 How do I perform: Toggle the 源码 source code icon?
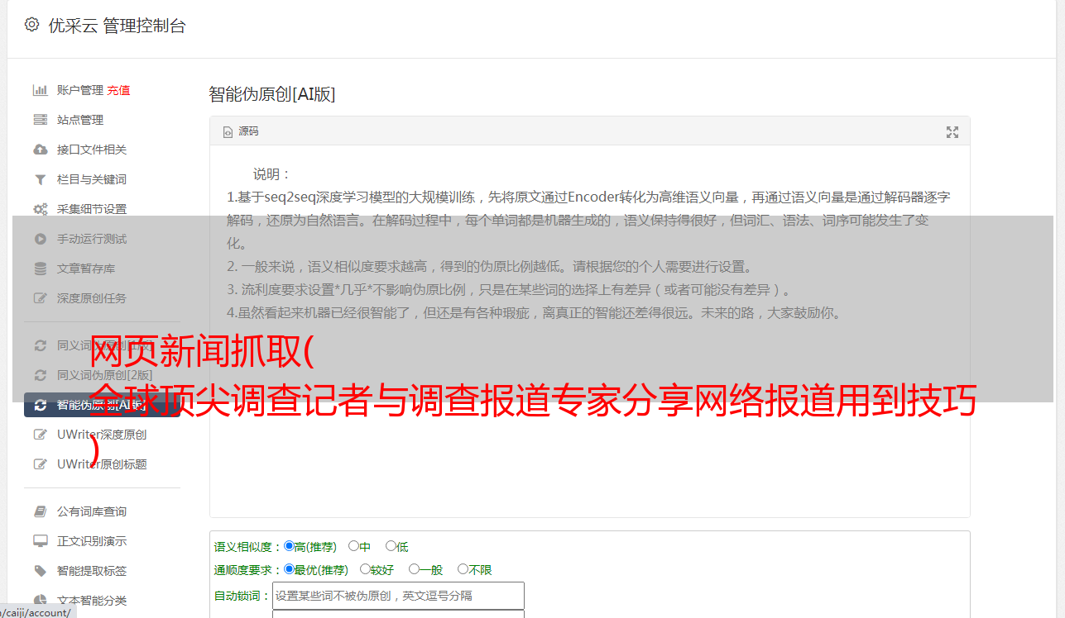click(228, 132)
